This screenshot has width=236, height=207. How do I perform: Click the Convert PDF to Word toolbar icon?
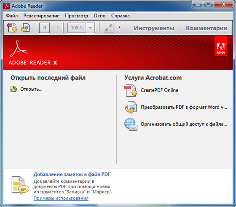(x=25, y=28)
